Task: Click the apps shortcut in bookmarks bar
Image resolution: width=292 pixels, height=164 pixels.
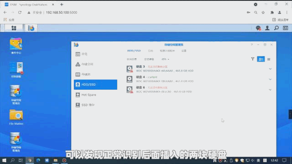Action: tap(9, 20)
